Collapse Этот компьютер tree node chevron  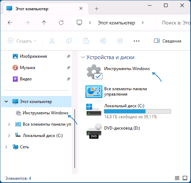tap(6, 102)
